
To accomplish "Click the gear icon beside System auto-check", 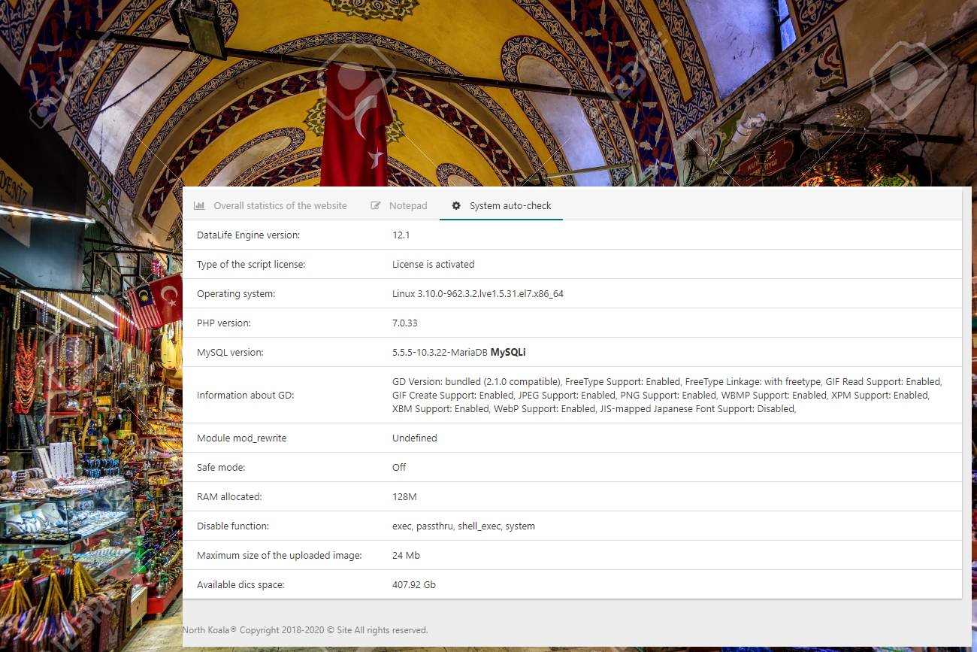I will (x=456, y=205).
